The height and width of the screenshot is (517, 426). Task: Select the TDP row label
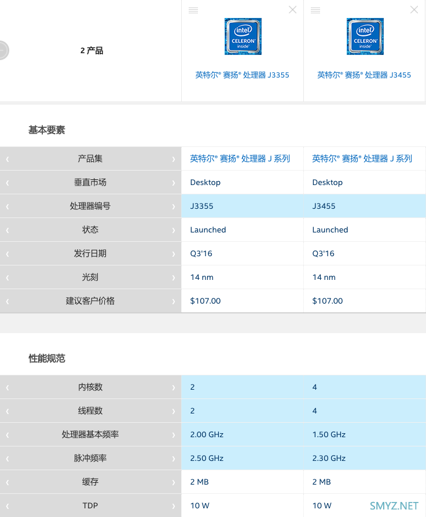90,505
